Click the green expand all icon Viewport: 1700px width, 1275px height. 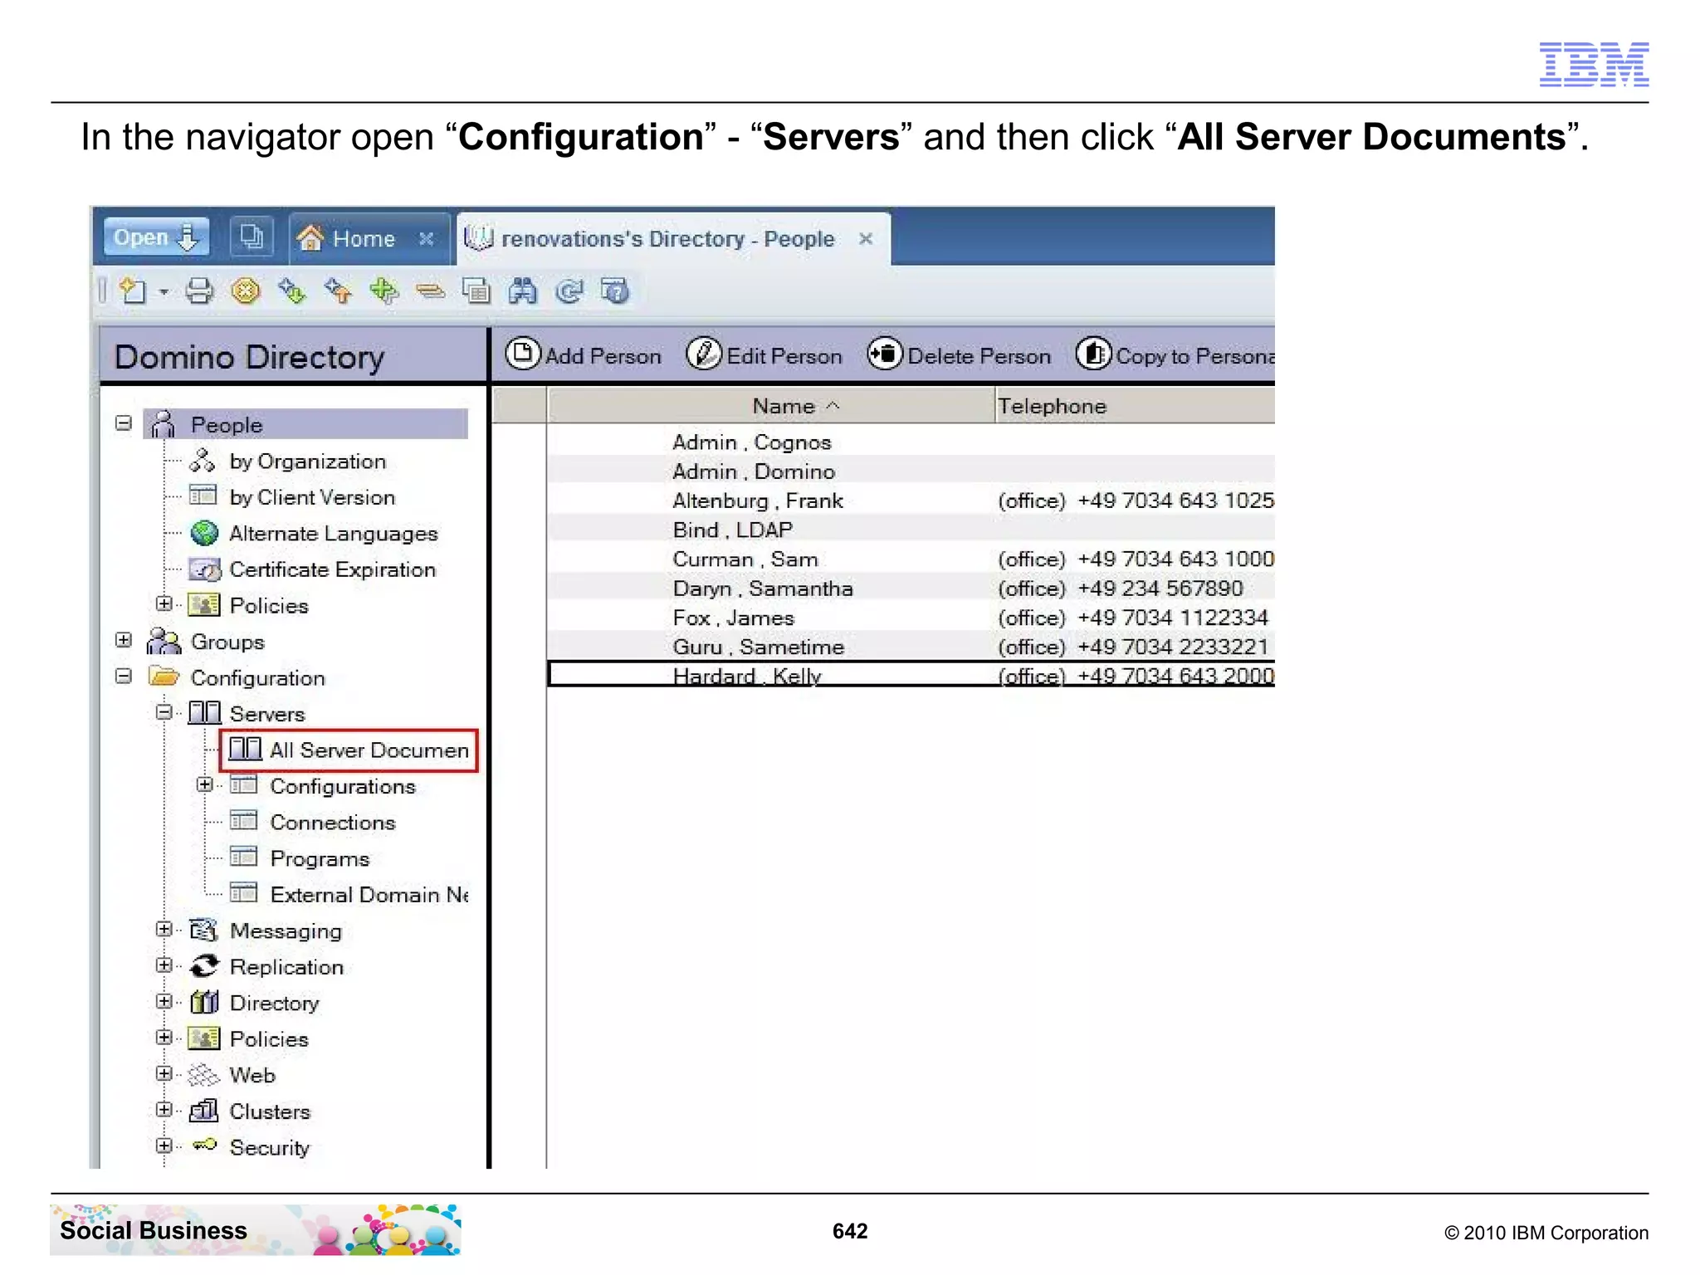384,291
